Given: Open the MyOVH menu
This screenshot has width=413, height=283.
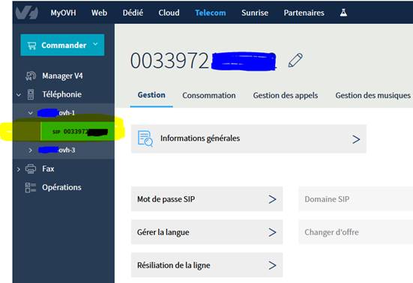Looking at the screenshot, I should 63,13.
